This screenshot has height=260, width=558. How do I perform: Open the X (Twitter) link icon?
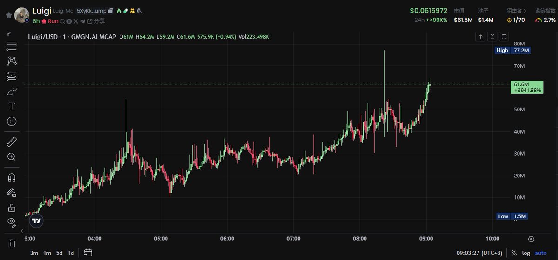click(x=76, y=21)
